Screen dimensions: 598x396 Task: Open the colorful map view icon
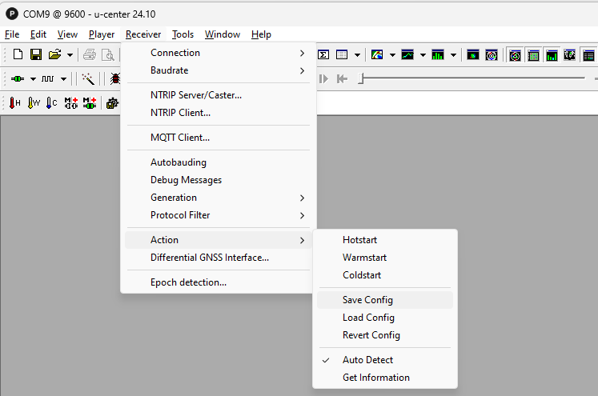point(377,55)
